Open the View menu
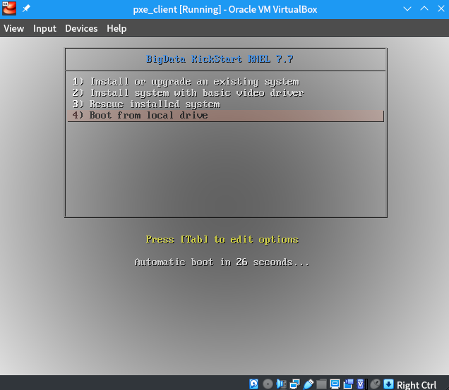The image size is (449, 390). (13, 28)
